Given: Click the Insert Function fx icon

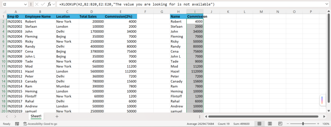Looking at the screenshot, I should (x=49, y=4).
